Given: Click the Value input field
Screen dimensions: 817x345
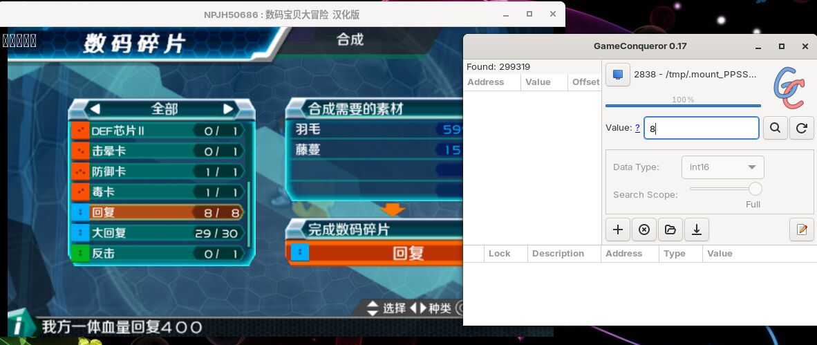Looking at the screenshot, I should pyautogui.click(x=702, y=128).
